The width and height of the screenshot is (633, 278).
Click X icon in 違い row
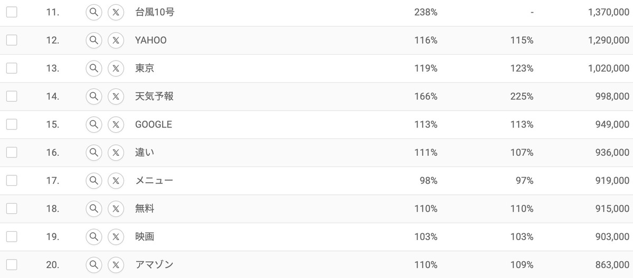click(x=116, y=152)
